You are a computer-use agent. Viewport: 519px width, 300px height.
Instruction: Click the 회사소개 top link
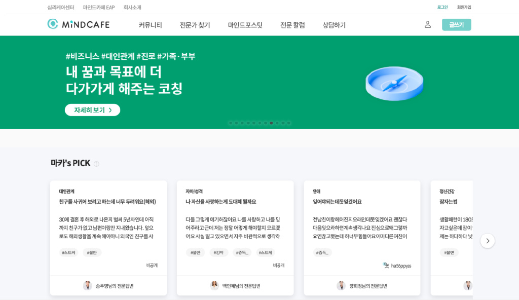point(132,7)
